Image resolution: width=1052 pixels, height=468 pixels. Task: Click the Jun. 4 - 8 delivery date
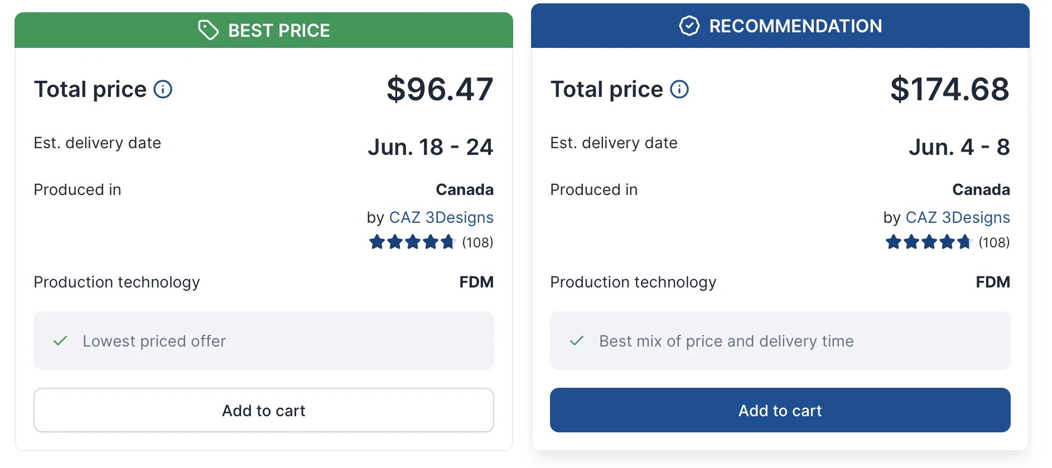tap(959, 147)
